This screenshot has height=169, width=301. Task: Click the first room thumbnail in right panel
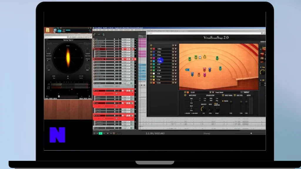point(263,50)
